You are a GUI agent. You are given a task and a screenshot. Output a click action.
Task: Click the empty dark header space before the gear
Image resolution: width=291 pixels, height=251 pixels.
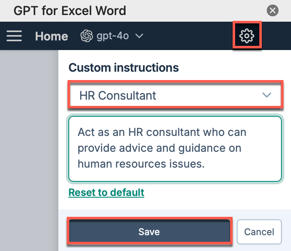[188, 36]
